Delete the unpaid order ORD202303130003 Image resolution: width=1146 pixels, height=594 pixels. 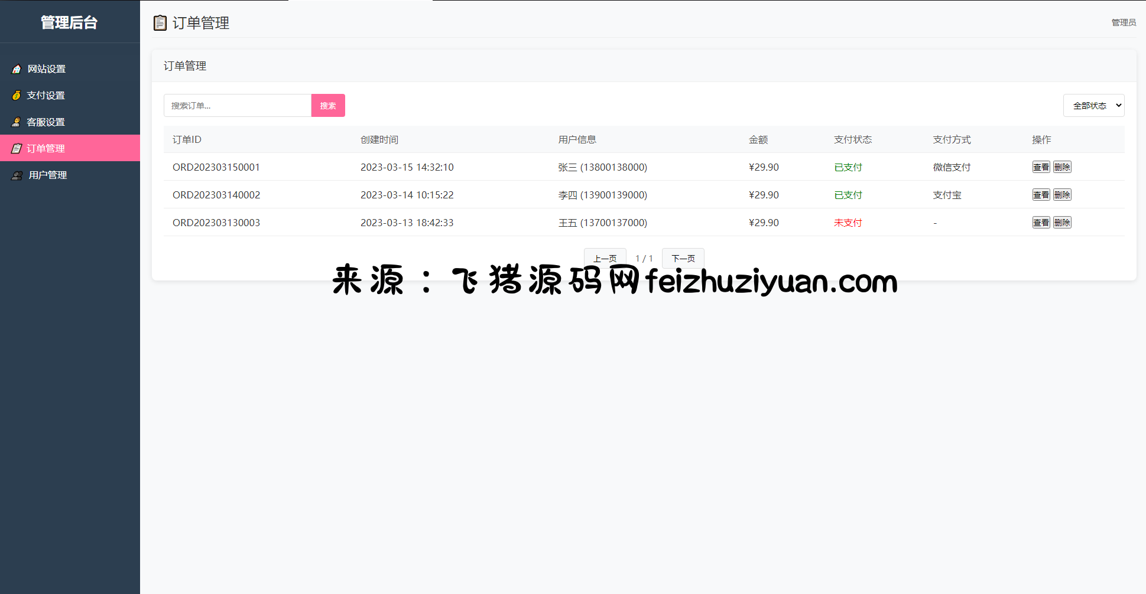1062,223
